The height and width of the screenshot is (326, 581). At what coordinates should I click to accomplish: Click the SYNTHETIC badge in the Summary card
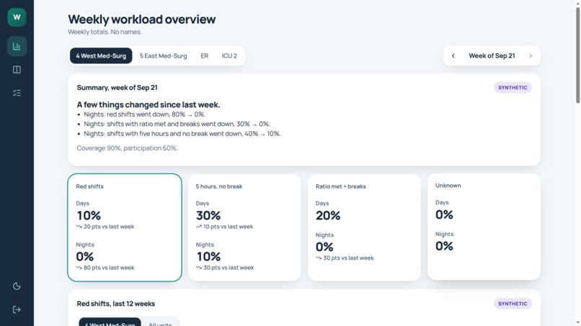[x=513, y=88]
